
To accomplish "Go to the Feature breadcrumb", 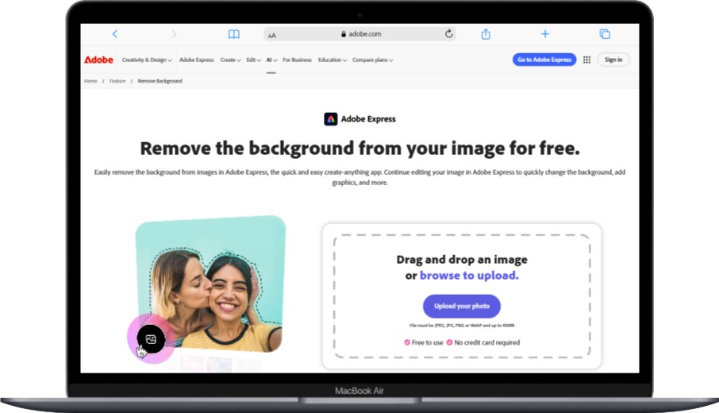I will click(117, 81).
